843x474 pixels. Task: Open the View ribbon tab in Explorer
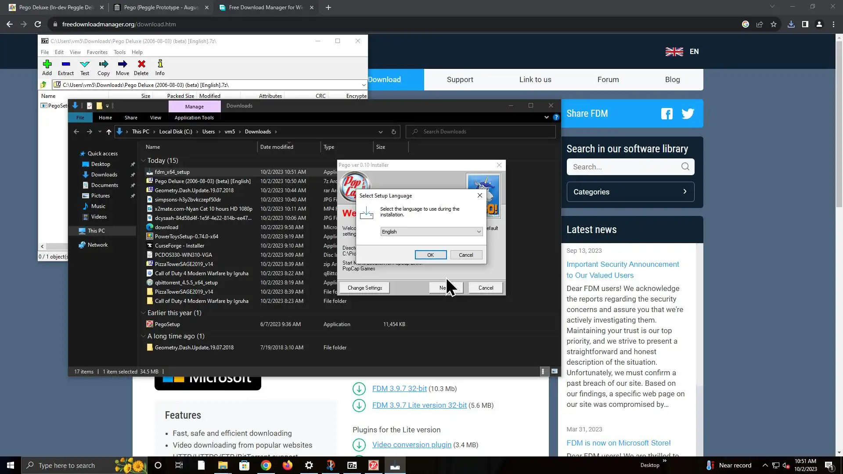click(x=155, y=118)
